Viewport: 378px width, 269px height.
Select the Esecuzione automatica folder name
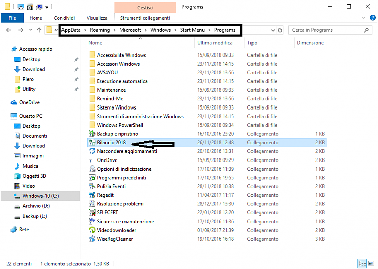[122, 81]
